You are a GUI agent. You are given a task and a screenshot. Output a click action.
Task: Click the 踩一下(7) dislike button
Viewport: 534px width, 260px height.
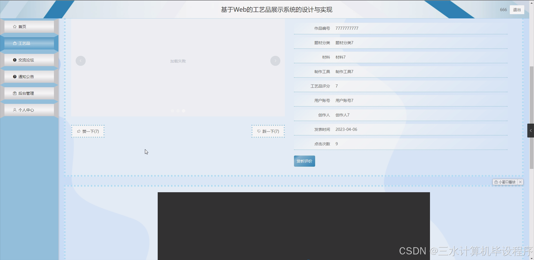pyautogui.click(x=268, y=131)
